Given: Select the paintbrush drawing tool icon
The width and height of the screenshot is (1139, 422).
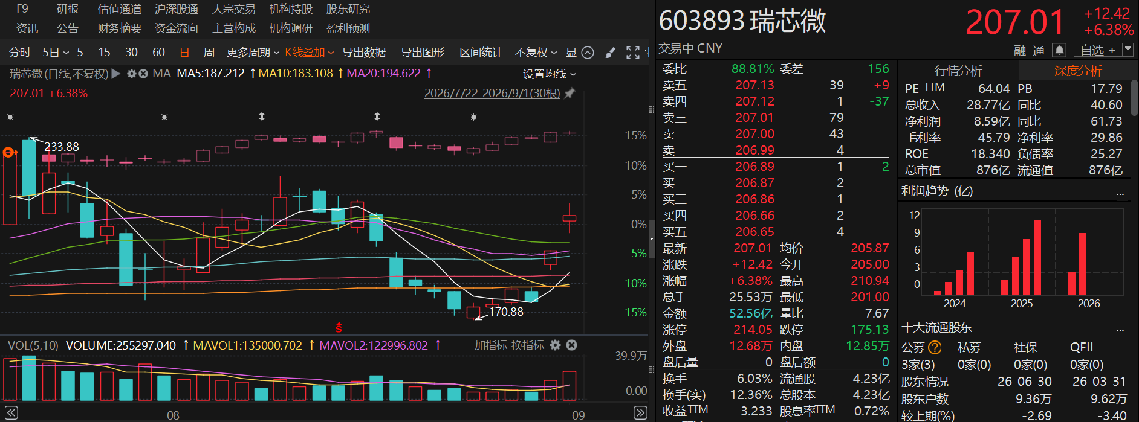Looking at the screenshot, I should point(610,53).
